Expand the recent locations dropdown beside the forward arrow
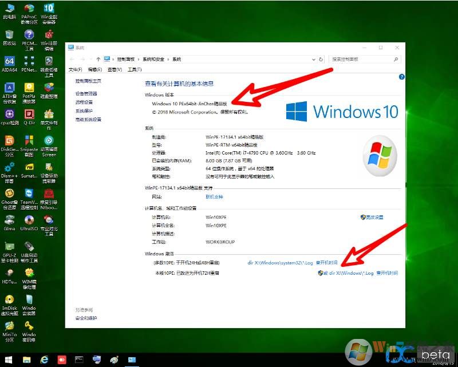 click(91, 59)
